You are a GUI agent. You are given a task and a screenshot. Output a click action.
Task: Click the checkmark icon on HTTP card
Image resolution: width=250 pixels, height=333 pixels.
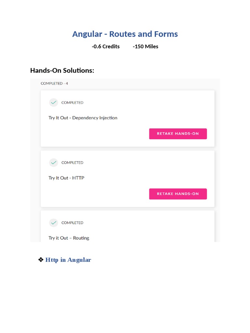click(x=53, y=163)
